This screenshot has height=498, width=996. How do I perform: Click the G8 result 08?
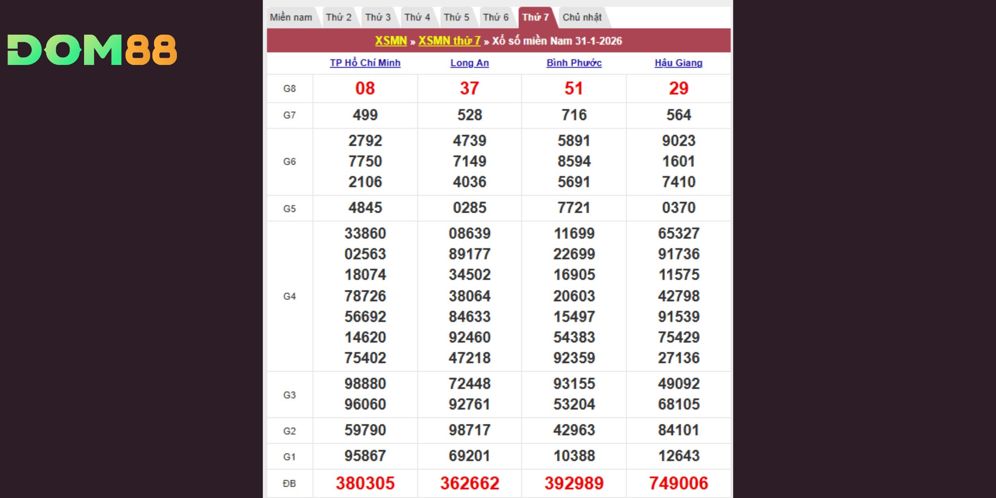(x=365, y=88)
